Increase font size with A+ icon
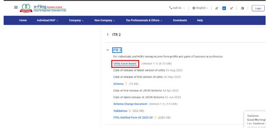Viewport: 272px width, 131px height. tap(232, 8)
